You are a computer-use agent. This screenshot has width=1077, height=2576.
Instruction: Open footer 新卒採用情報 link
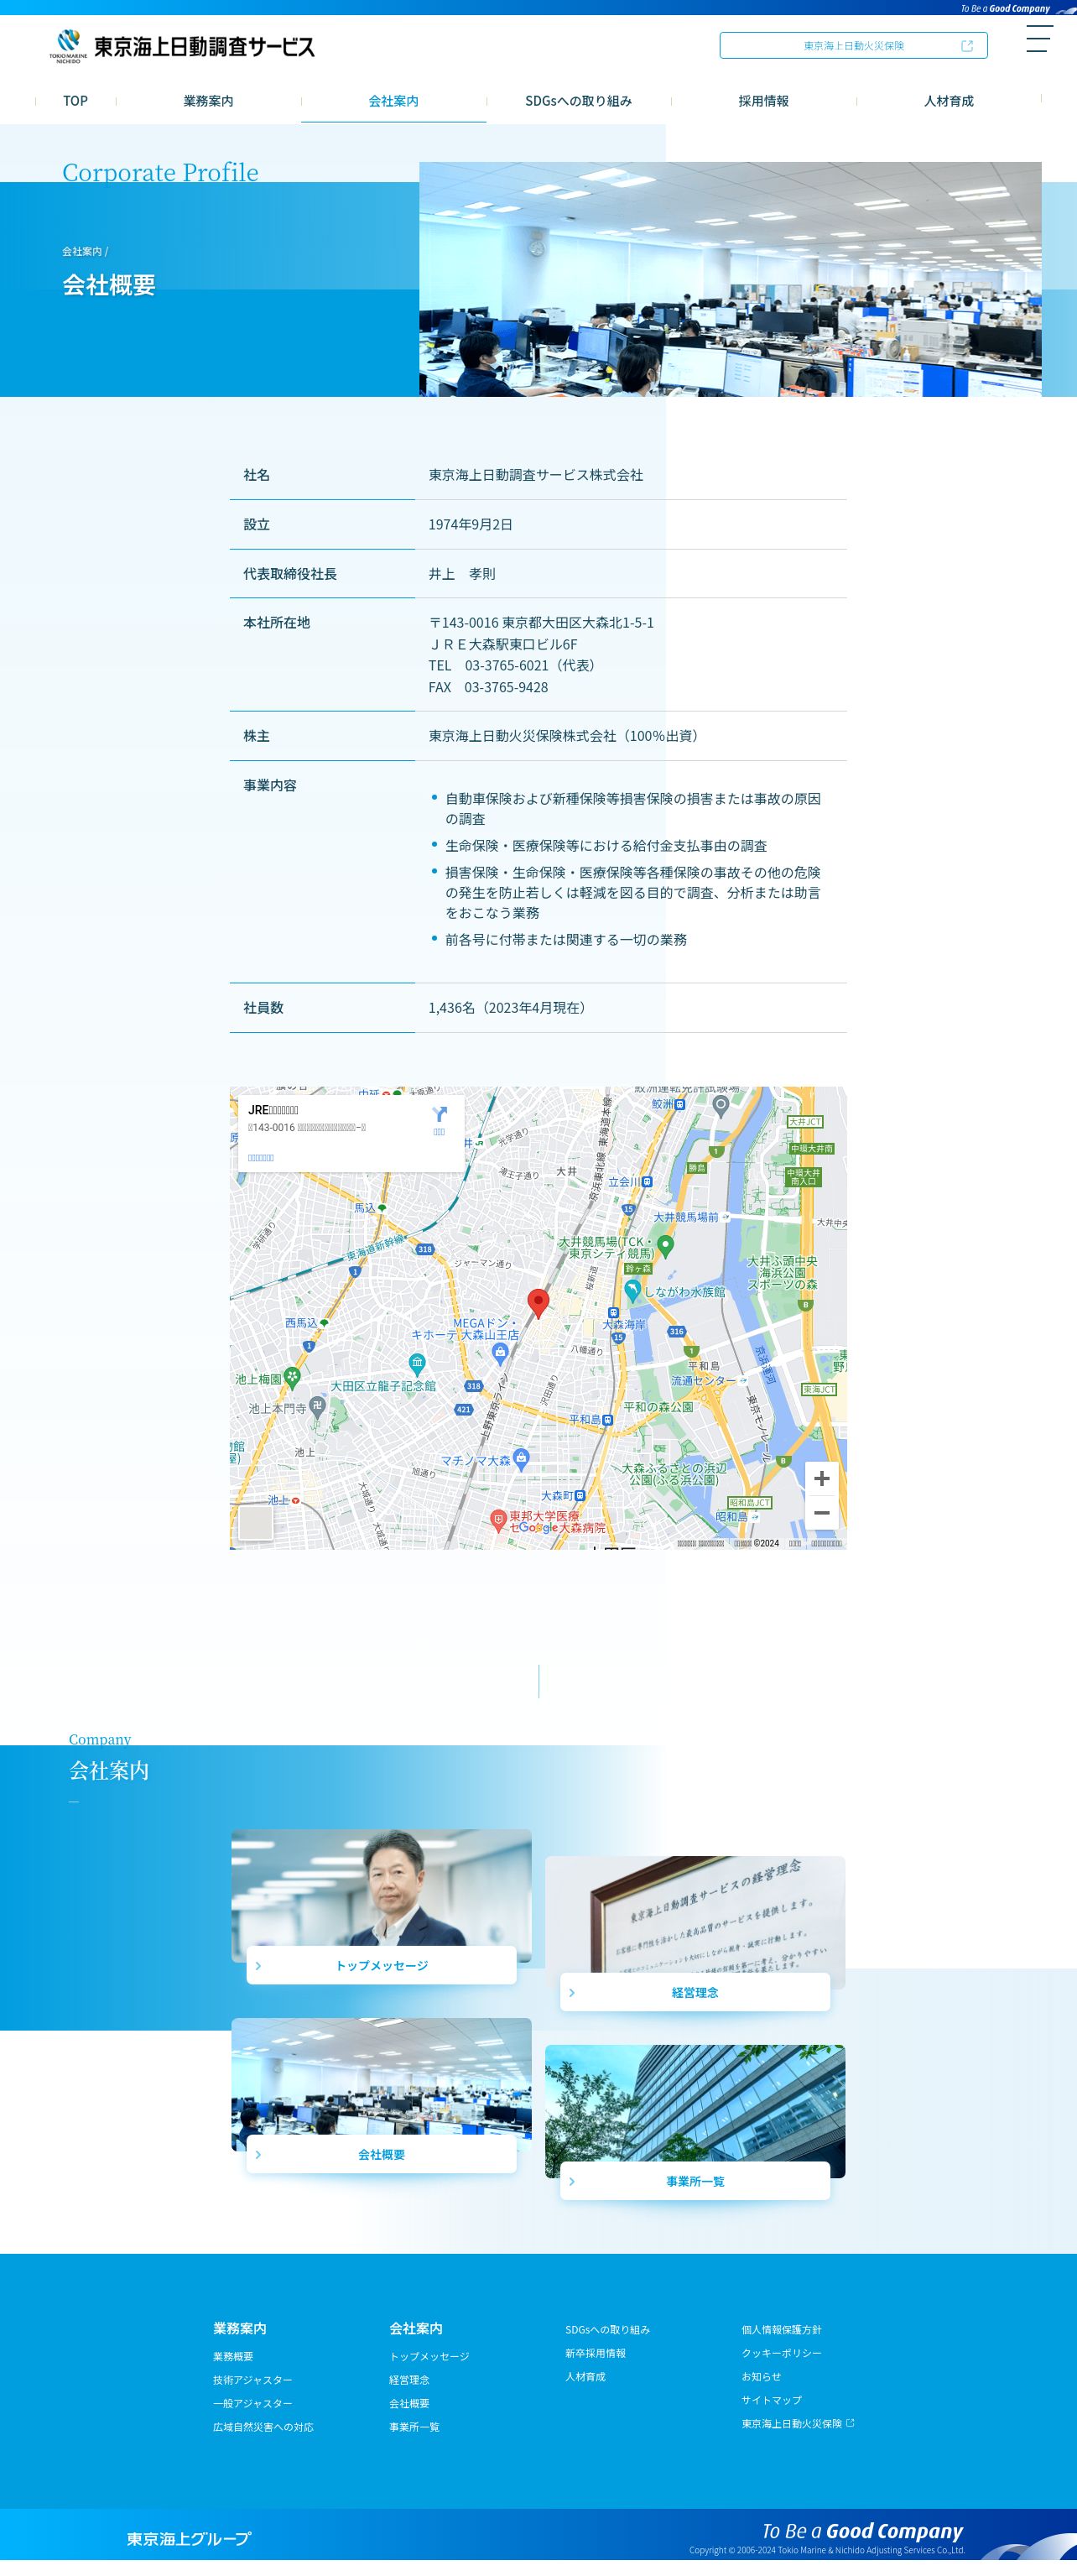pos(595,2354)
